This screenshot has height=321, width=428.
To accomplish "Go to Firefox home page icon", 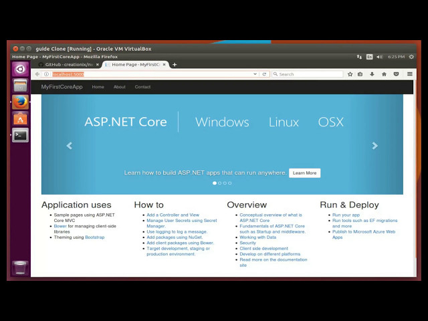I will tap(384, 74).
